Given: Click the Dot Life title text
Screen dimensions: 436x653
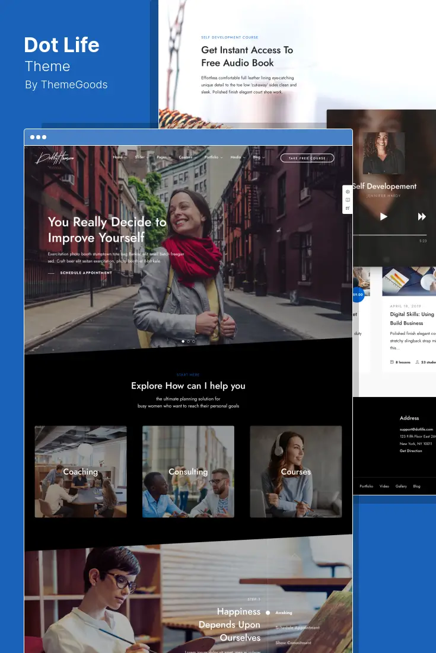Looking at the screenshot, I should click(62, 45).
